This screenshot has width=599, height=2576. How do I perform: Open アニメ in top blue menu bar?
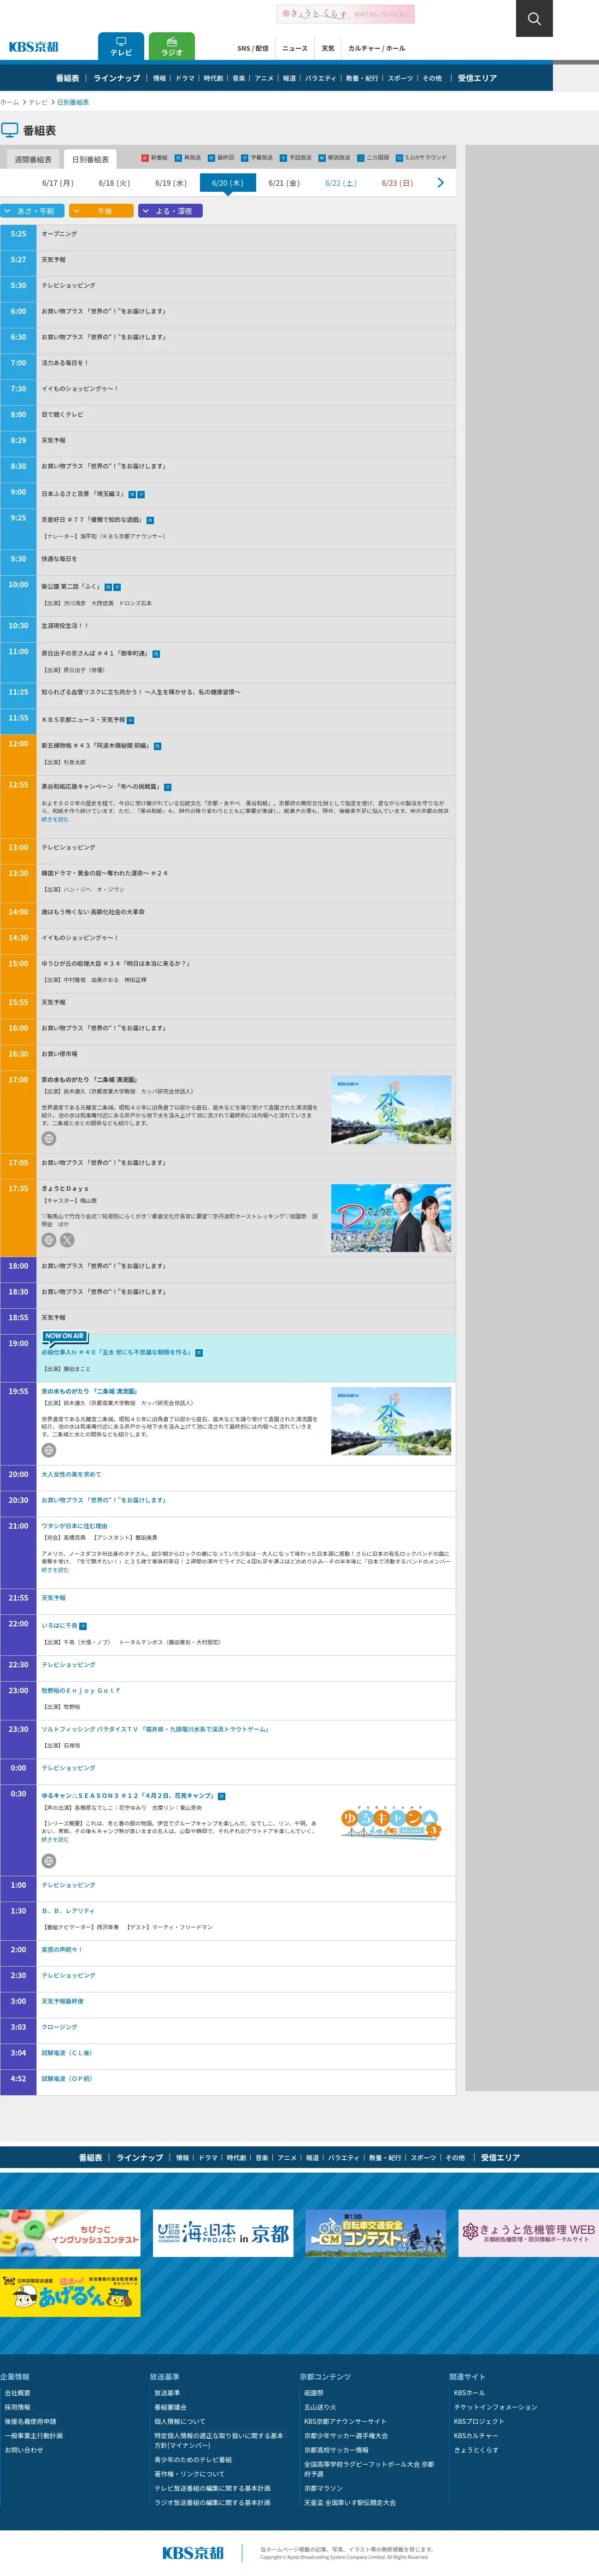[264, 78]
